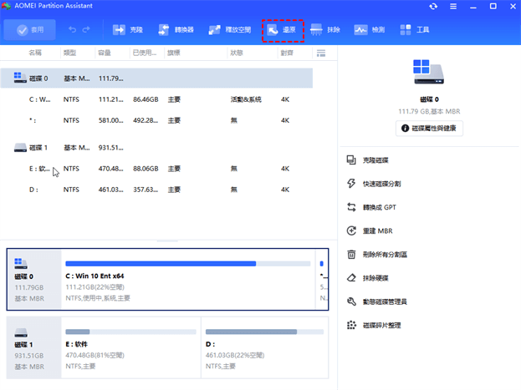Image resolution: width=521 pixels, height=390 pixels.
Task: Click the 活動&系統 status cell
Action: click(246, 99)
